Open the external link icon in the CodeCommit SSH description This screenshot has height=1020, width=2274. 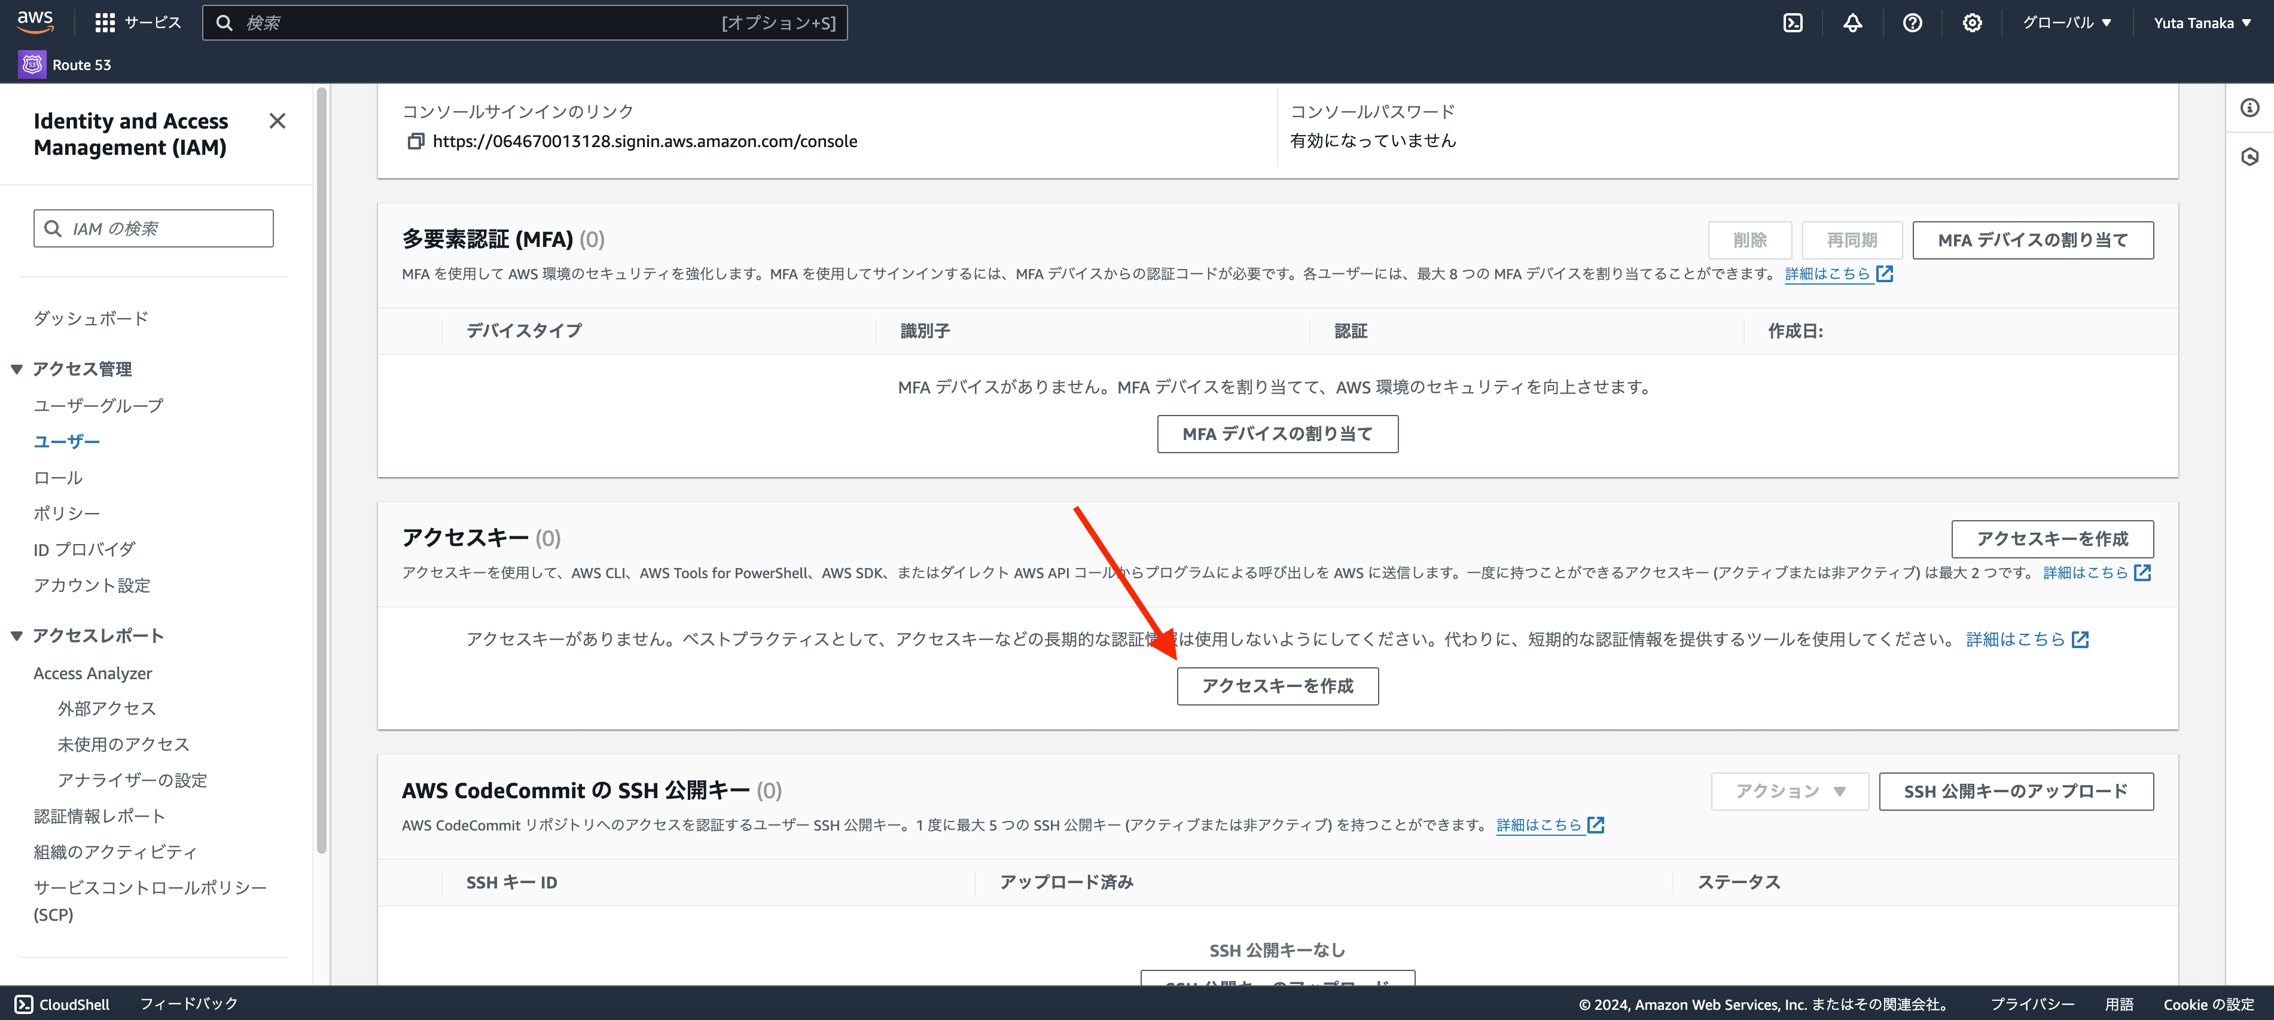point(1596,825)
